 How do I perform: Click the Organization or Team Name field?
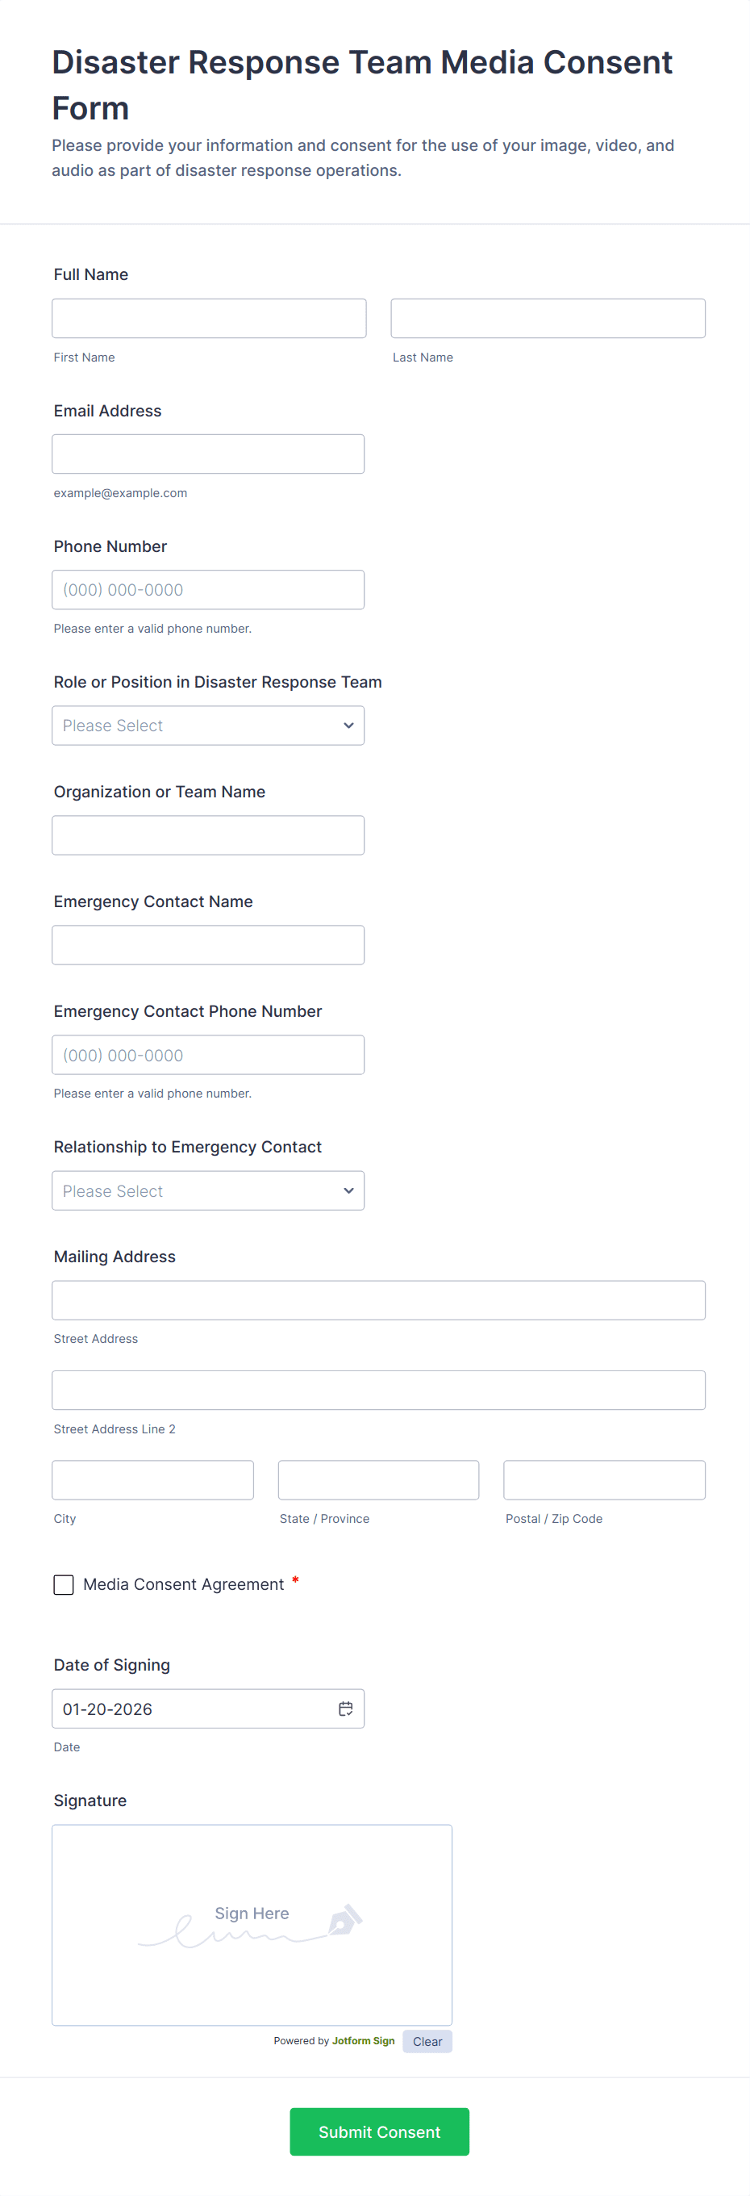[208, 835]
